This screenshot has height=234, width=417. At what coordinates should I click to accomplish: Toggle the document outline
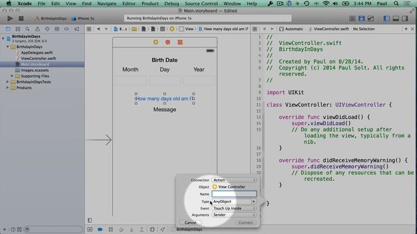tap(90, 220)
